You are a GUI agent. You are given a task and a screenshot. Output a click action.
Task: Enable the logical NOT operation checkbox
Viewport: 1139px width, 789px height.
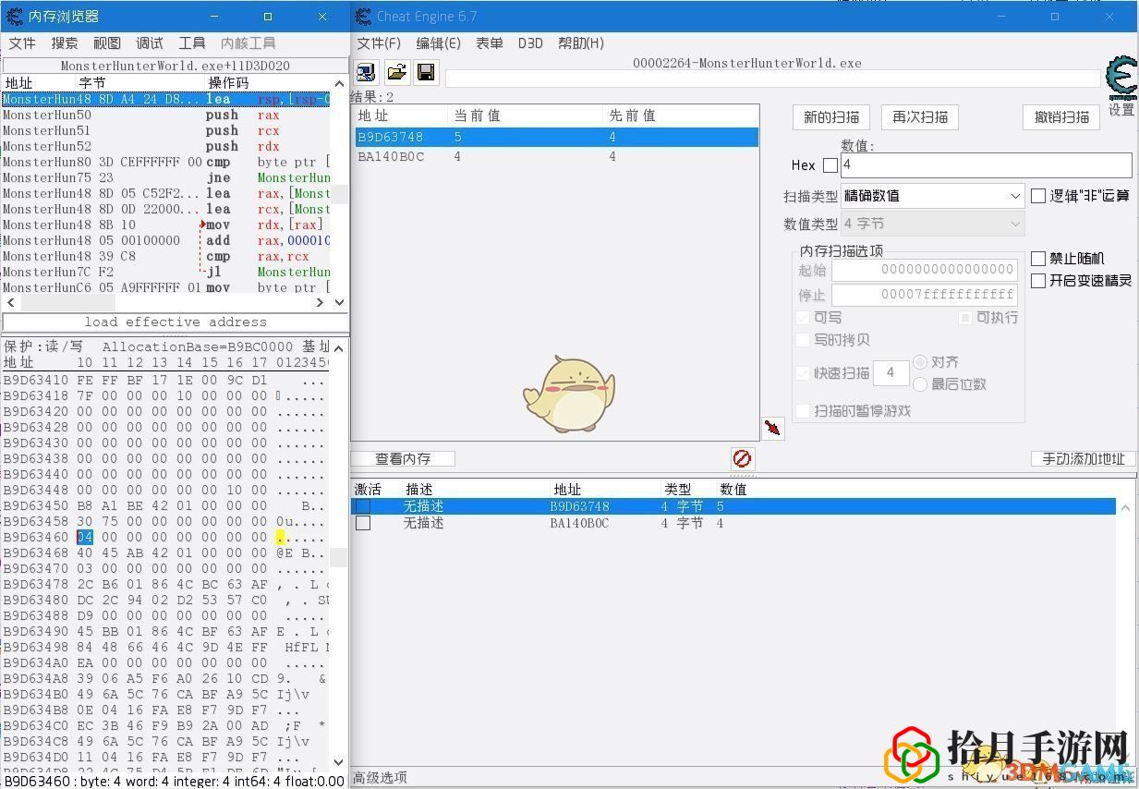1038,196
